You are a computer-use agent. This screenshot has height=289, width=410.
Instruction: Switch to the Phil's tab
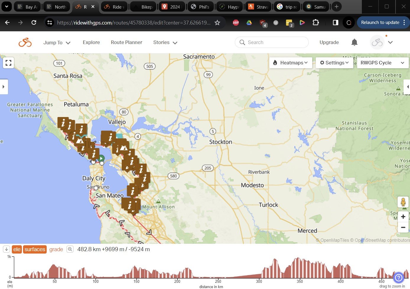[201, 7]
